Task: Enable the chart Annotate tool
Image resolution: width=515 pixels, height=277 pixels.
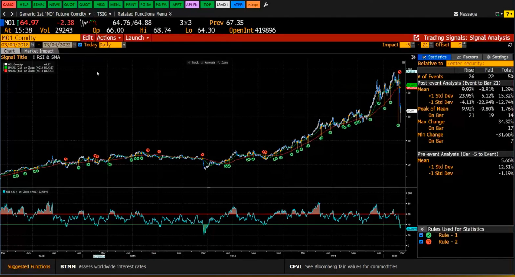Action: pos(208,62)
